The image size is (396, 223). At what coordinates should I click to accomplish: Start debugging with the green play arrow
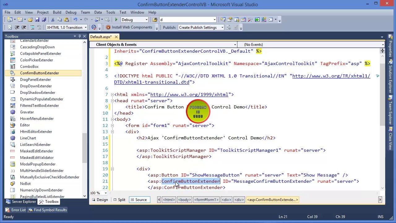pyautogui.click(x=116, y=20)
